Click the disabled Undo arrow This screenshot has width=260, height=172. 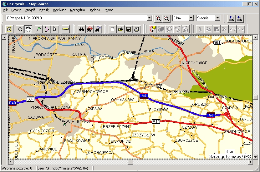(232, 29)
